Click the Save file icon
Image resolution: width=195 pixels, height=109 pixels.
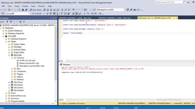pos(23,10)
